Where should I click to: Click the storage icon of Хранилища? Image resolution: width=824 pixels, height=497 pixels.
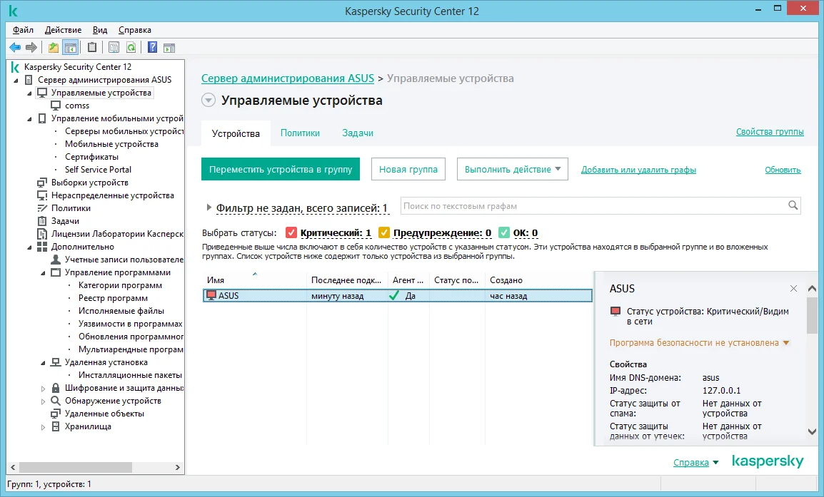pos(56,426)
